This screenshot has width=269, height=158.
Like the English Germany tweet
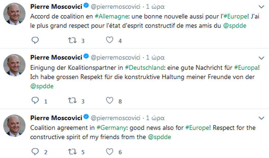pos(109,151)
